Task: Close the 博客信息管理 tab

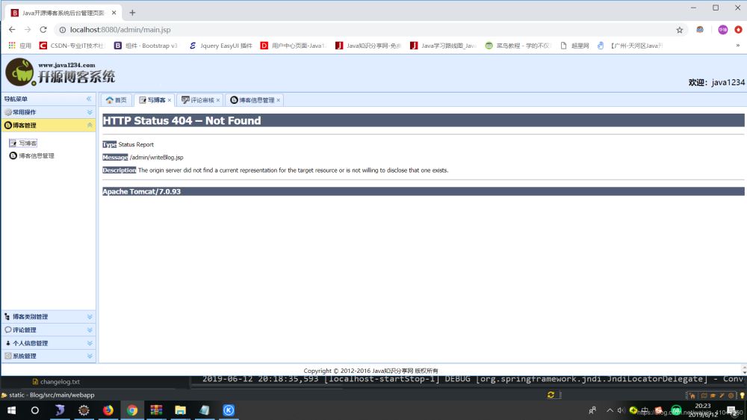Action: (279, 100)
